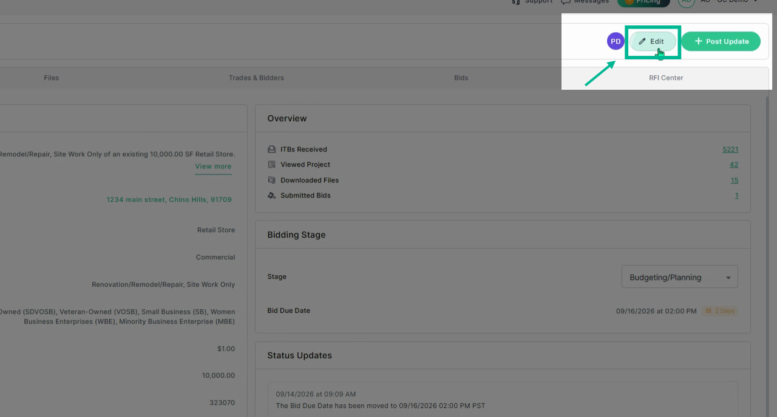Expand description with View more
Viewport: 777px width, 417px height.
(x=213, y=166)
